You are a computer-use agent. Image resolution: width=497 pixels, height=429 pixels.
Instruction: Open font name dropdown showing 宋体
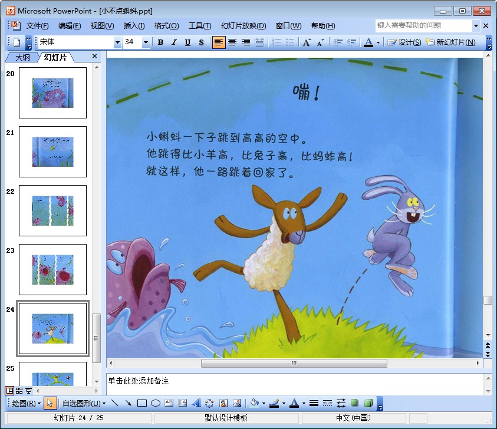point(117,42)
